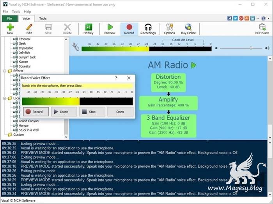
Task: Open dropdown arrow next to help icon
Action: (269, 18)
